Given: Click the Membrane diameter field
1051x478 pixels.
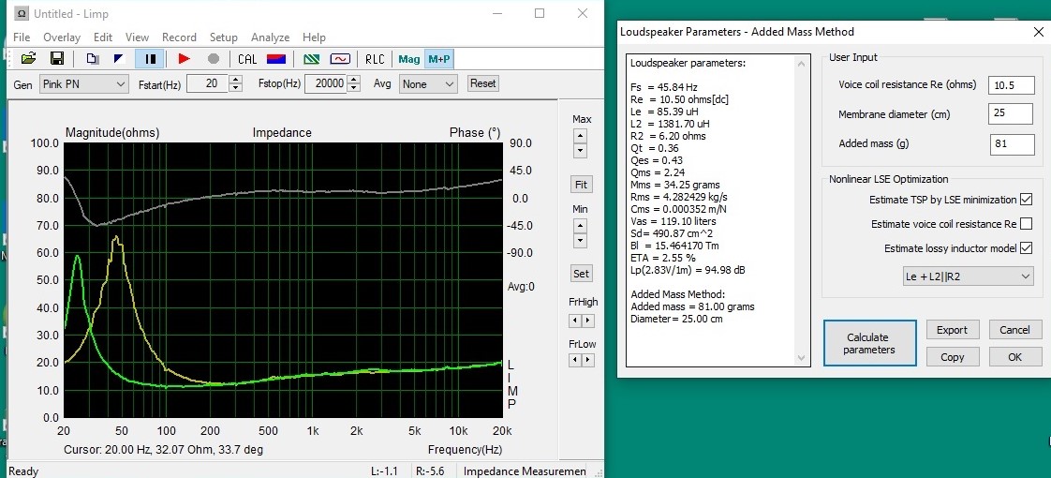Looking at the screenshot, I should (1011, 114).
